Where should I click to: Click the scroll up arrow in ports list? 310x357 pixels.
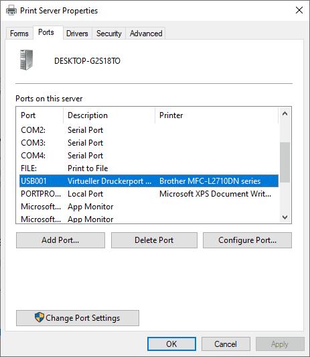click(x=285, y=113)
